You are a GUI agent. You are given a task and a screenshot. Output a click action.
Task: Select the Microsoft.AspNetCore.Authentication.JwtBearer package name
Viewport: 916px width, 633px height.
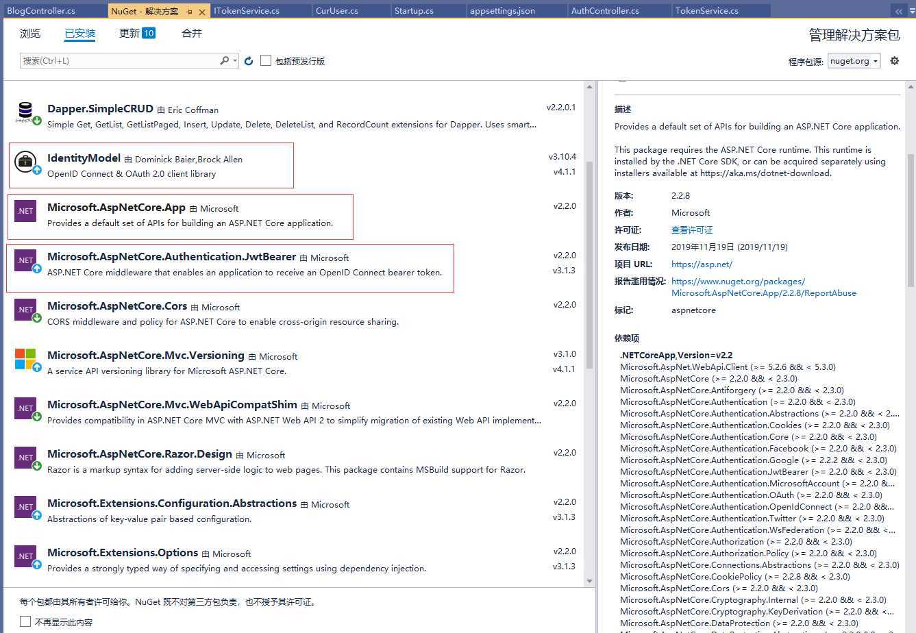pos(171,257)
